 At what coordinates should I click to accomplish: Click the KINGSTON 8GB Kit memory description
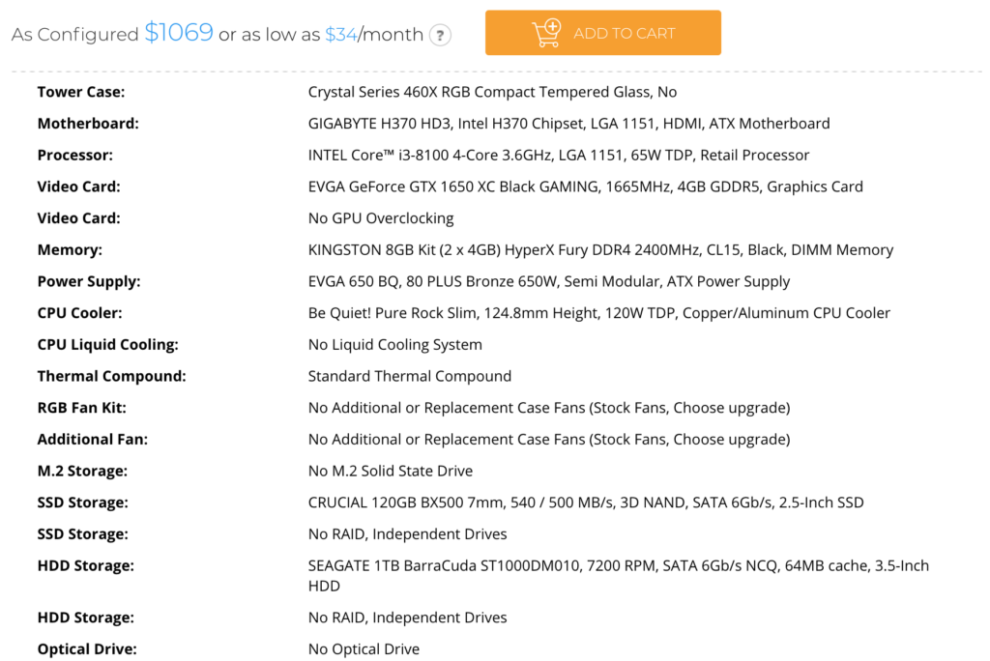click(x=600, y=250)
